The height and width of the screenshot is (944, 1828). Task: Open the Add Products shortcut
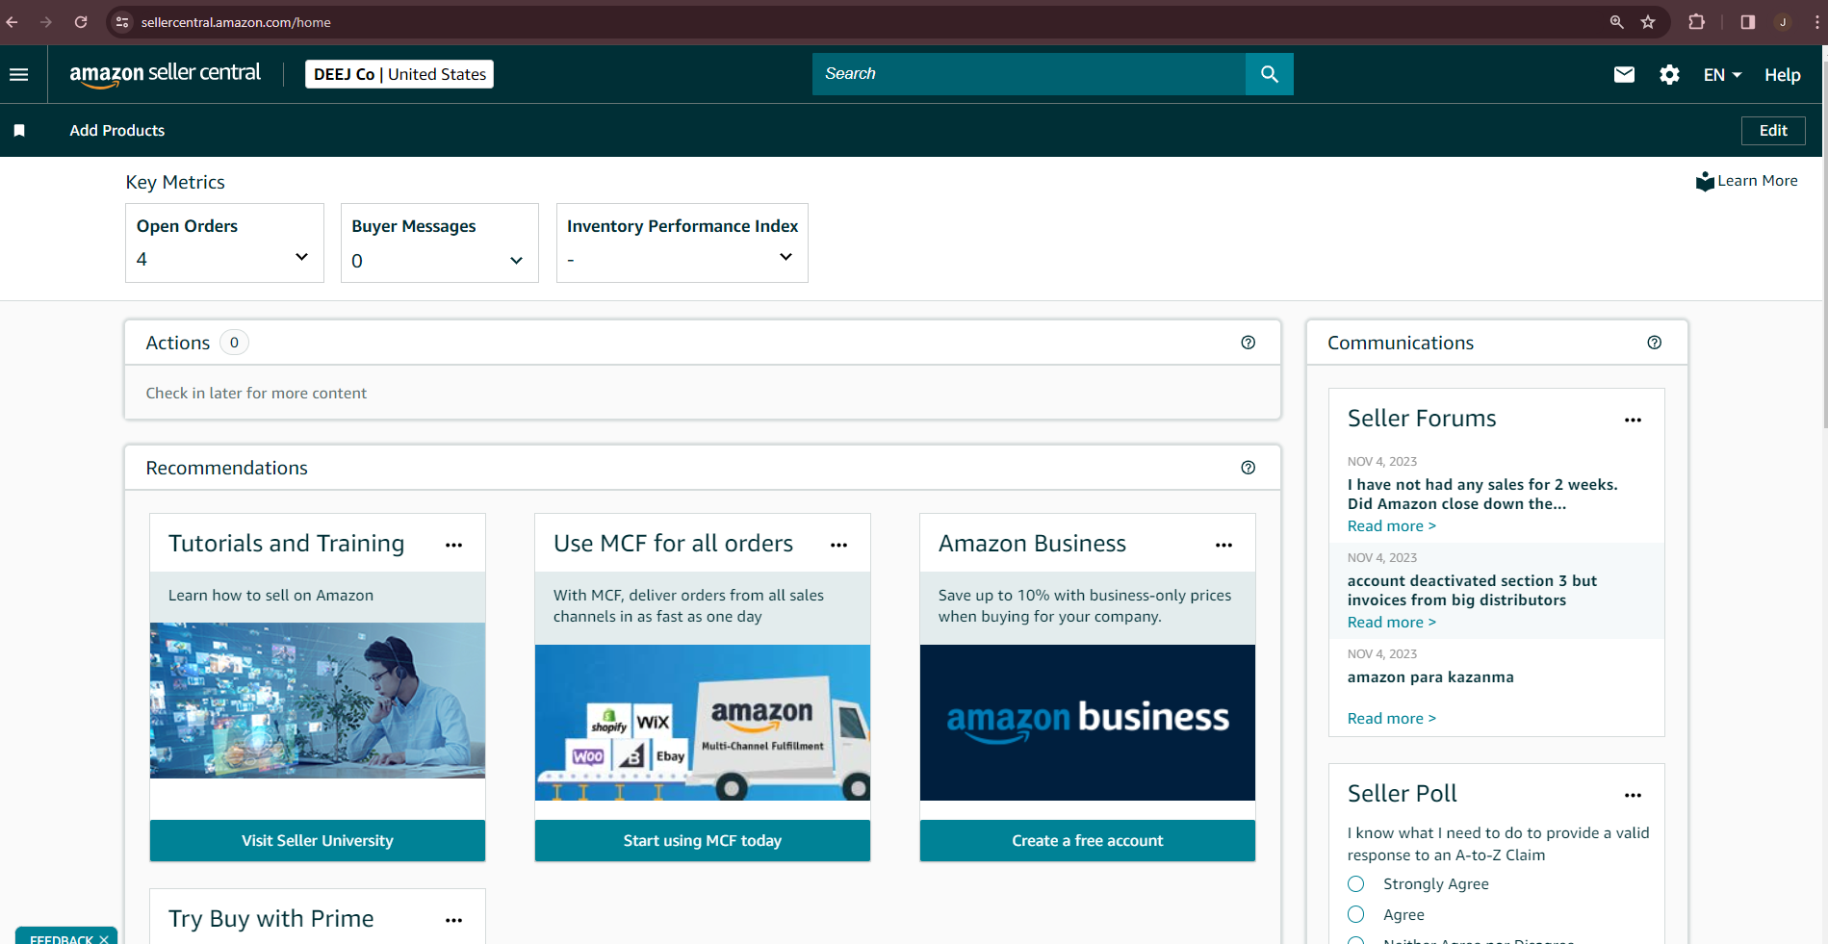point(117,130)
